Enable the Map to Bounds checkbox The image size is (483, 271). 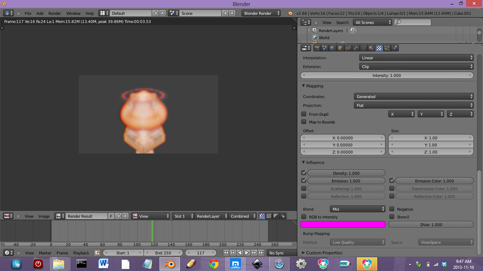click(304, 122)
